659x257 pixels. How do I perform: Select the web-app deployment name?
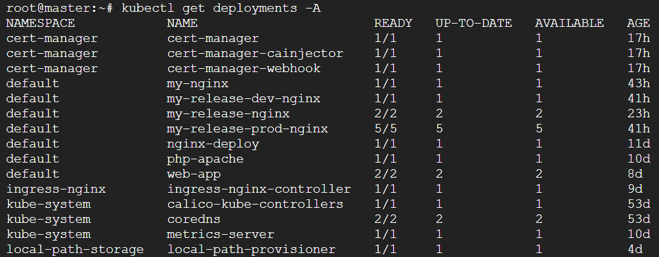tap(194, 174)
